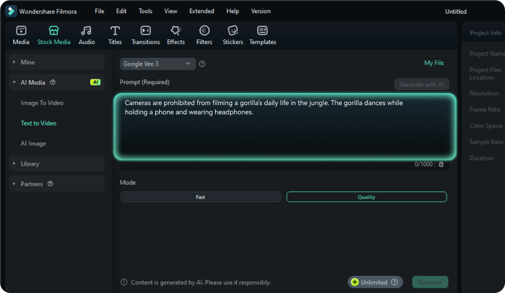Click the 0/1000 character counter
This screenshot has height=293, width=505.
423,164
